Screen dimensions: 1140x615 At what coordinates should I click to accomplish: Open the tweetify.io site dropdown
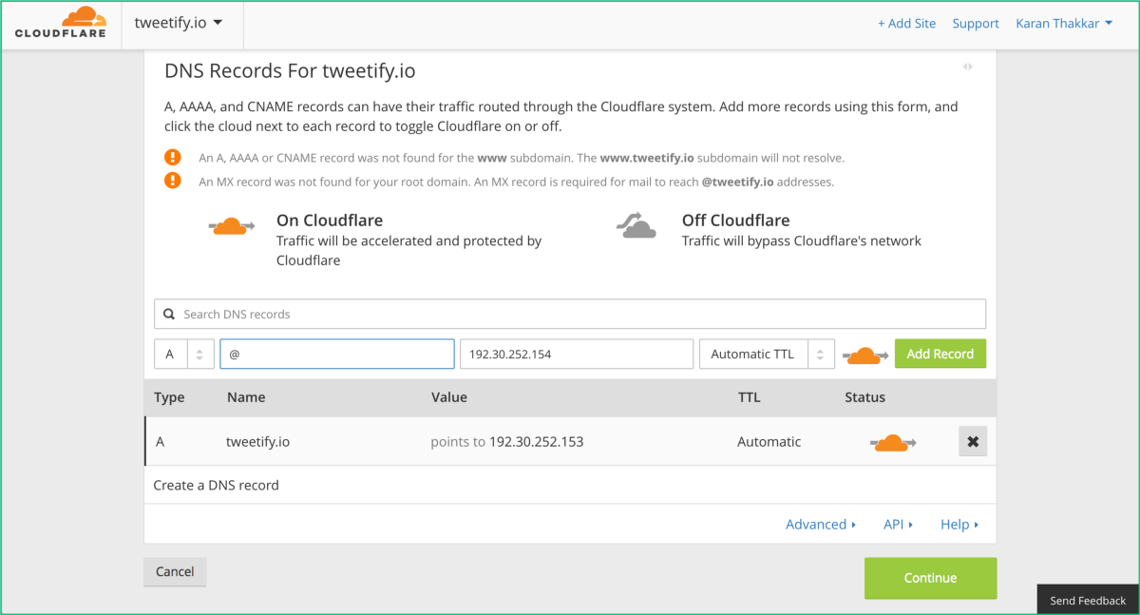(x=179, y=23)
